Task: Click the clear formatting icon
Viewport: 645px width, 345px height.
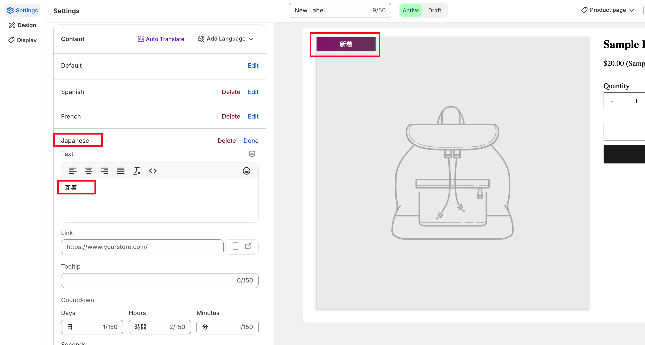Action: pos(137,171)
